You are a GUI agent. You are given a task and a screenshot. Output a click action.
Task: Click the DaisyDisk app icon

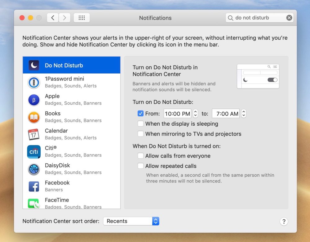[x=33, y=169]
